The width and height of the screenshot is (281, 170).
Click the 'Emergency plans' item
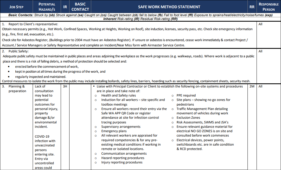pos(114,131)
